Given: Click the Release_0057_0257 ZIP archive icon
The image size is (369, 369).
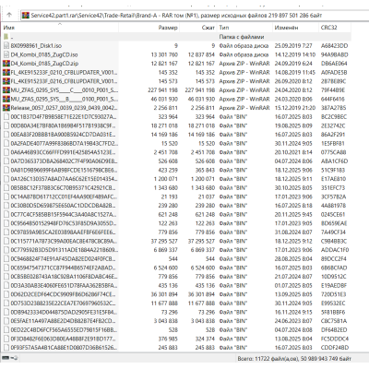Looking at the screenshot, I should pos(6,108).
